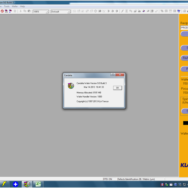188x188 pixels.
Task: Click the Print icon in toolbar
Action: click(x=185, y=11)
